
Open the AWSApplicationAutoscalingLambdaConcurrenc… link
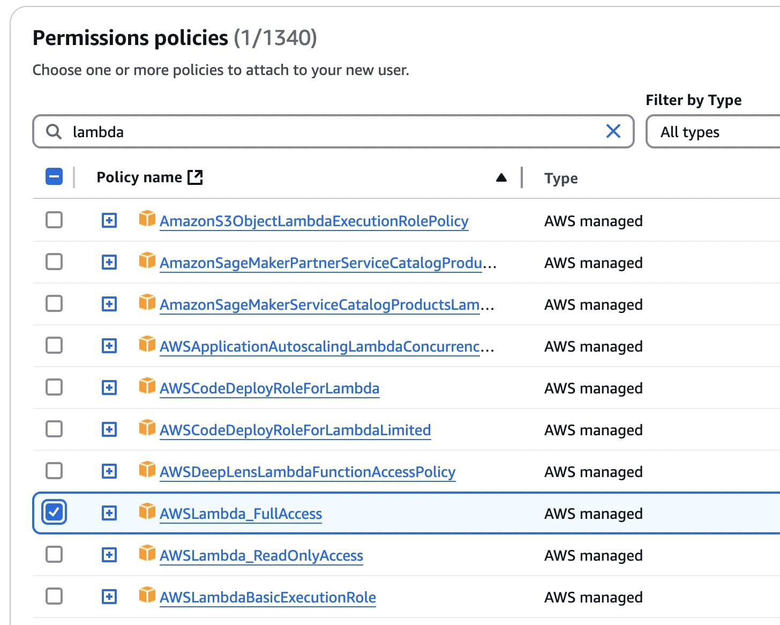(327, 346)
